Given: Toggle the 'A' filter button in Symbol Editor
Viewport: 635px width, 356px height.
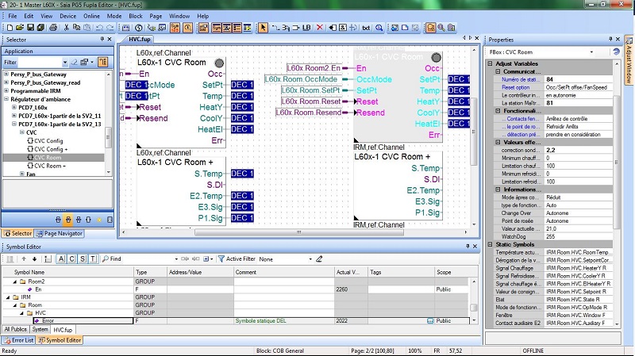Looking at the screenshot, I should pos(61,258).
